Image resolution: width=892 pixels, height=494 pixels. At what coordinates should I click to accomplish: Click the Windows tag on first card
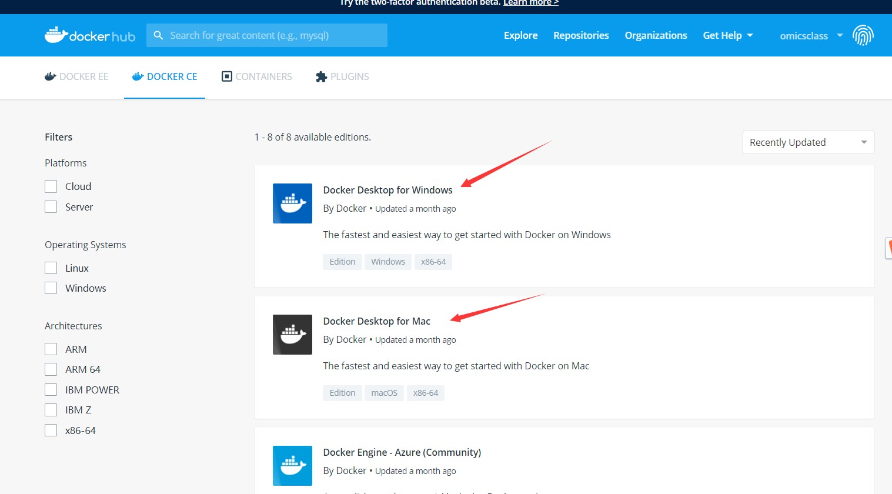click(388, 262)
